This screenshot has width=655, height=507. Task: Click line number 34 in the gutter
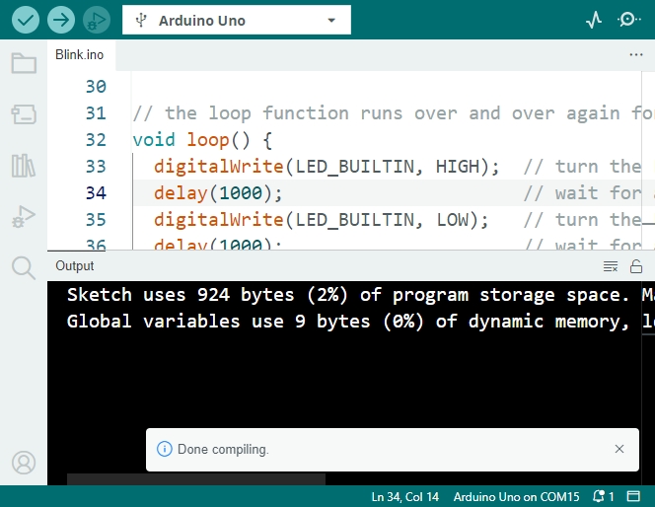click(96, 193)
